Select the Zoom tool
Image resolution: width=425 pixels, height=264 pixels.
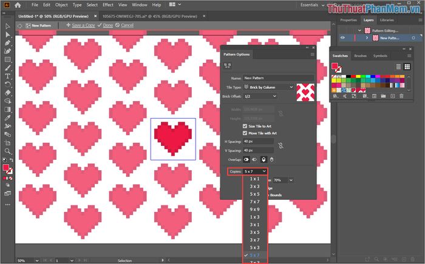tap(7, 151)
